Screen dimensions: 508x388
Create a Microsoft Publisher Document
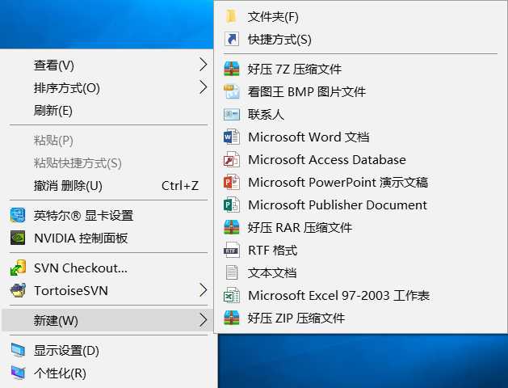(360, 205)
